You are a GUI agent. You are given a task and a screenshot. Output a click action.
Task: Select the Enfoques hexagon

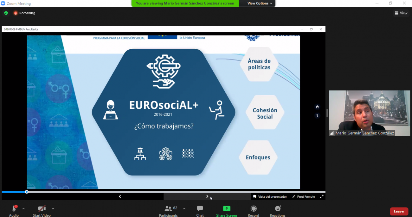(x=258, y=157)
